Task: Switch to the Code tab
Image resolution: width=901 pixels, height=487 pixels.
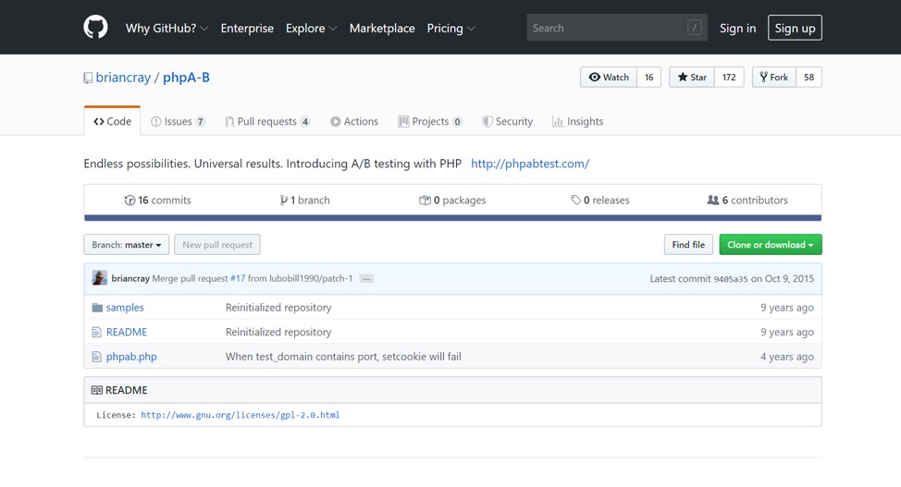Action: point(112,121)
